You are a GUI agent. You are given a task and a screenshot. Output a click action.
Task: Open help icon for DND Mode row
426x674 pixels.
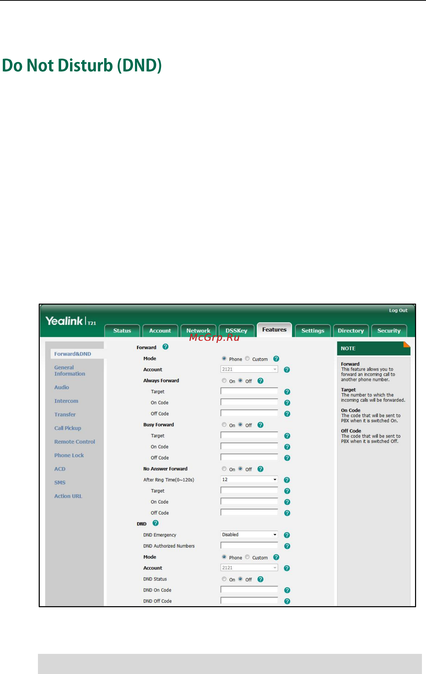[x=276, y=557]
